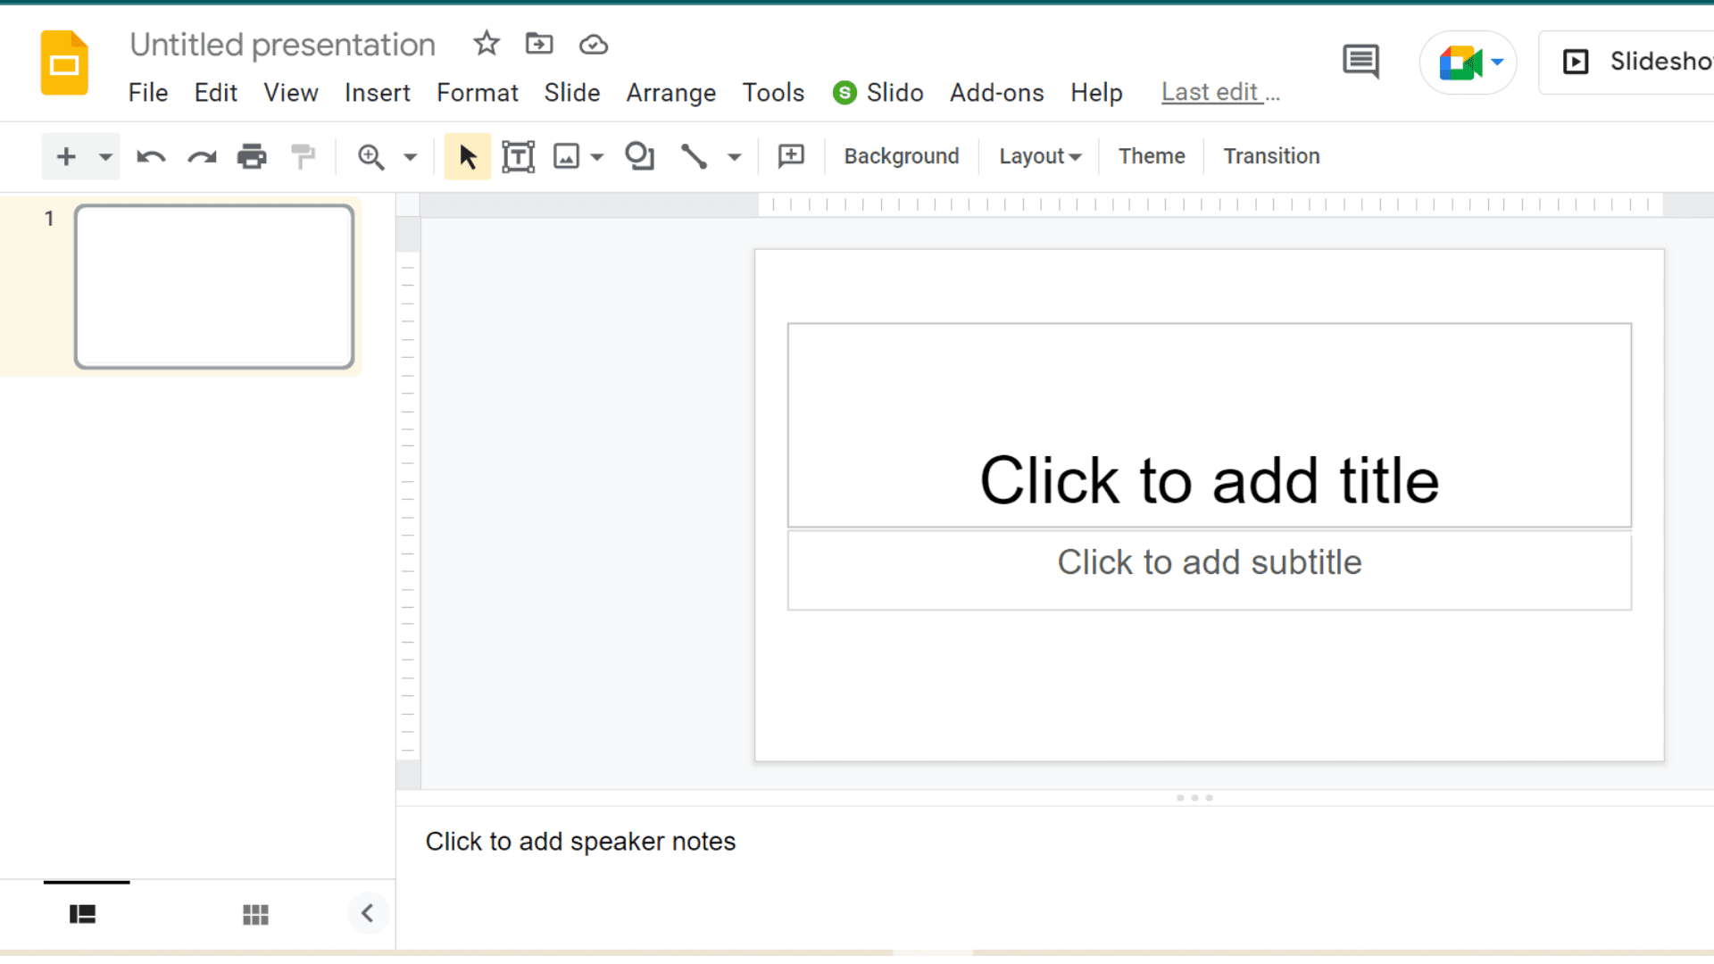Expand the zoom level dropdown
The image size is (1714, 964).
[410, 155]
